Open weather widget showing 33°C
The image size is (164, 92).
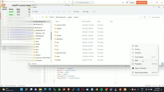coord(8,89)
